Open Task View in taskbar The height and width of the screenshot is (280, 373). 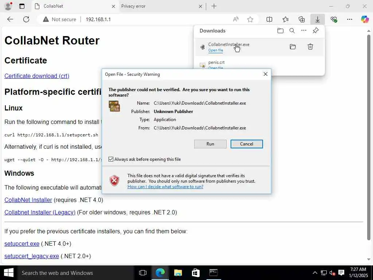(143, 273)
